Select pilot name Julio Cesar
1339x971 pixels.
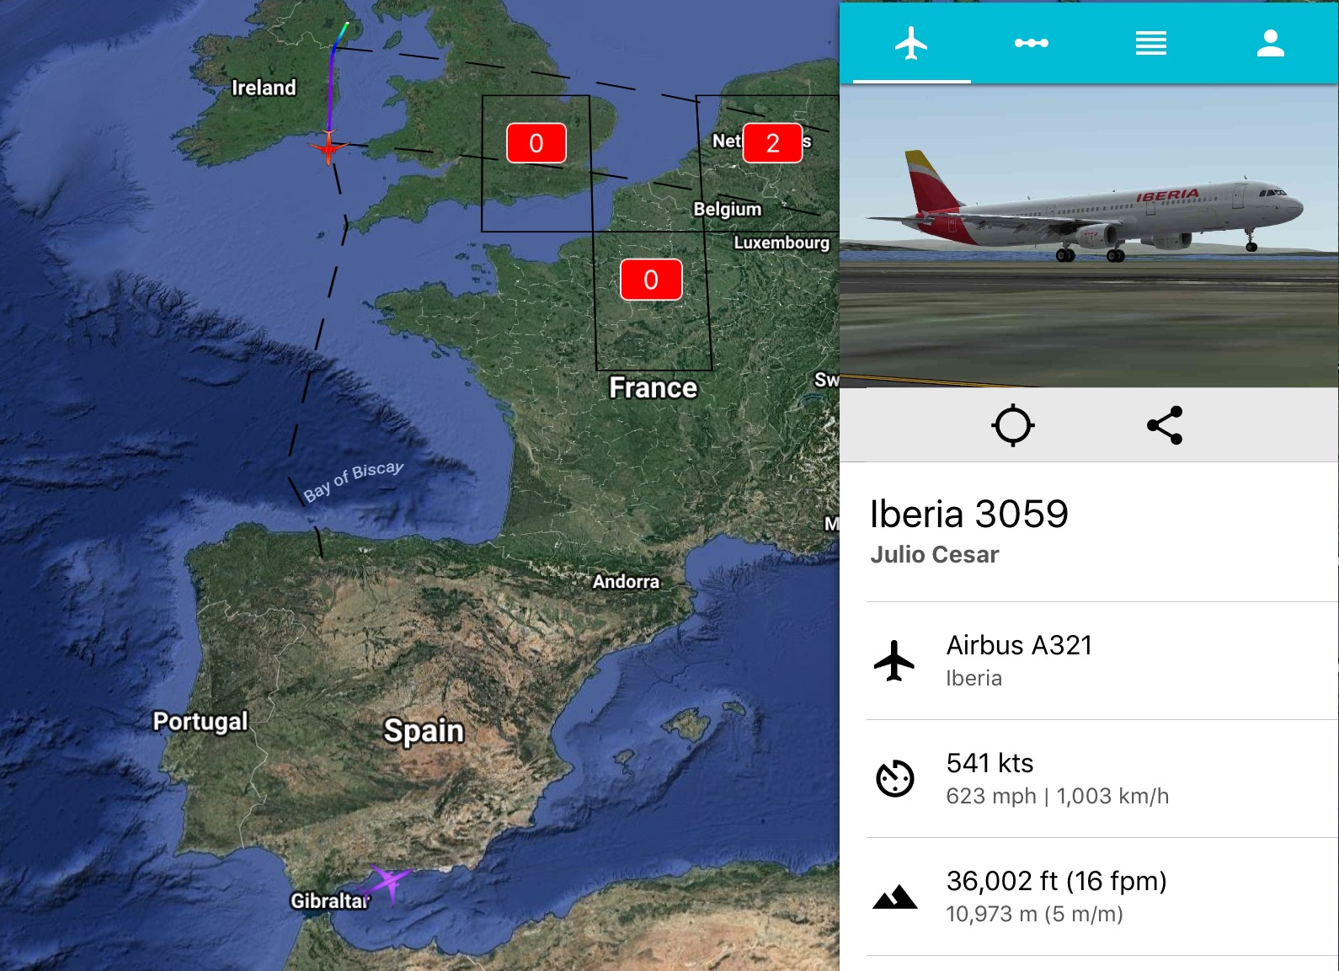pos(934,554)
